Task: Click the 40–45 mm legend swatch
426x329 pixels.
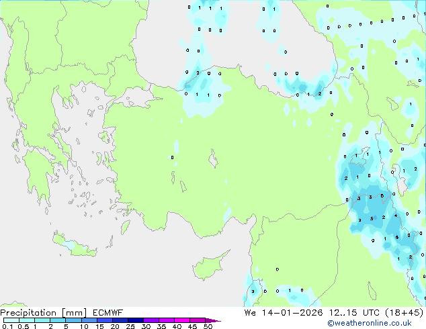Action: 182,320
